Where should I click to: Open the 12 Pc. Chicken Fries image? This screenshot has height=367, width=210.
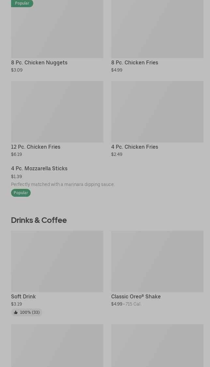pyautogui.click(x=57, y=112)
